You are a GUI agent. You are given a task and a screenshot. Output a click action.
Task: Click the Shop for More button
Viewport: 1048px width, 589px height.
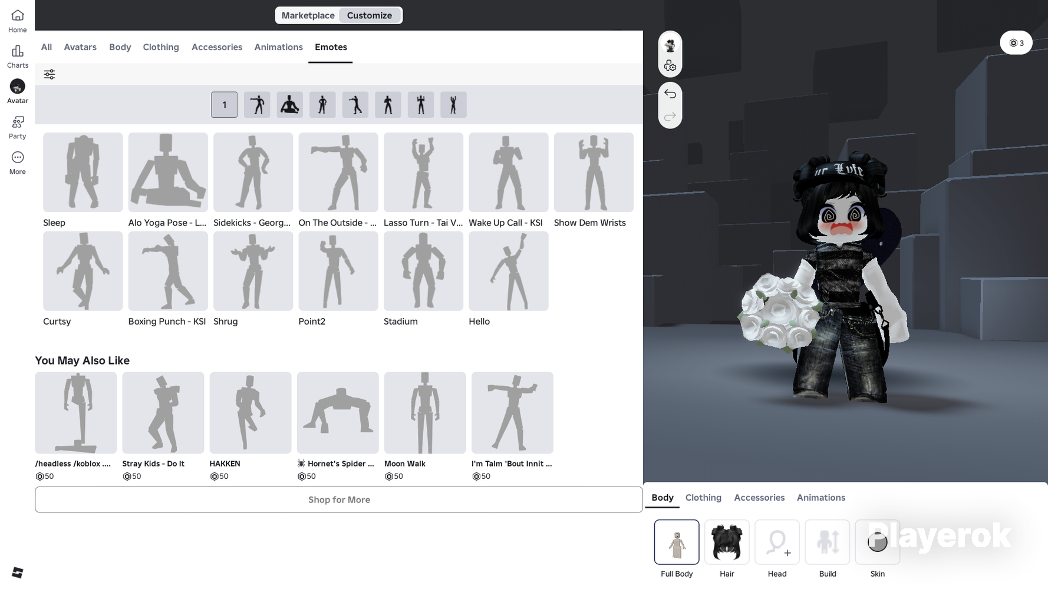coord(338,499)
